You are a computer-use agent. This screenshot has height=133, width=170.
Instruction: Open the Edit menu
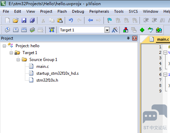(x=18, y=11)
